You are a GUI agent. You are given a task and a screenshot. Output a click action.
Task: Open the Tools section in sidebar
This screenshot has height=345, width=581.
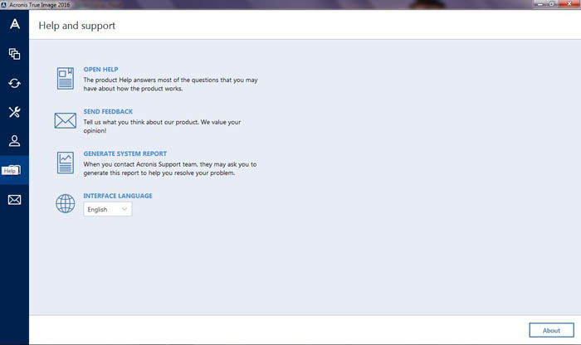tap(14, 112)
